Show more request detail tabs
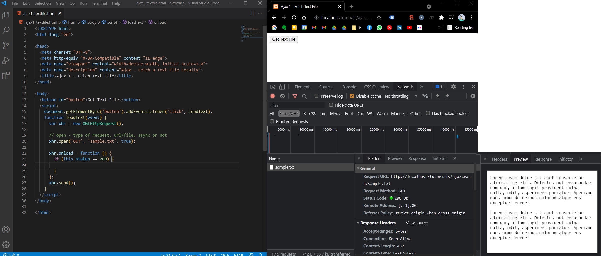Screen dimensions: 601x256 455,158
